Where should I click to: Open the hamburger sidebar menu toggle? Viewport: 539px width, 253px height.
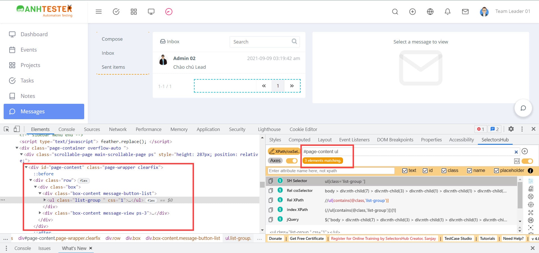99,12
